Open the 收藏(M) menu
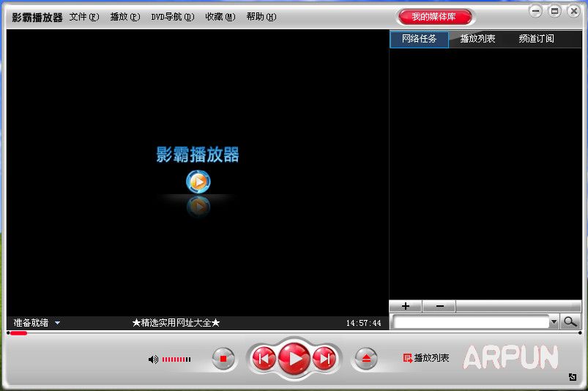 (x=220, y=17)
